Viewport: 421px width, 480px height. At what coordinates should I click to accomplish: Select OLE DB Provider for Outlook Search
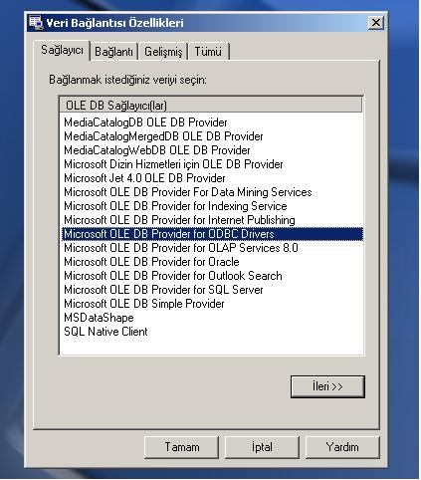(173, 276)
